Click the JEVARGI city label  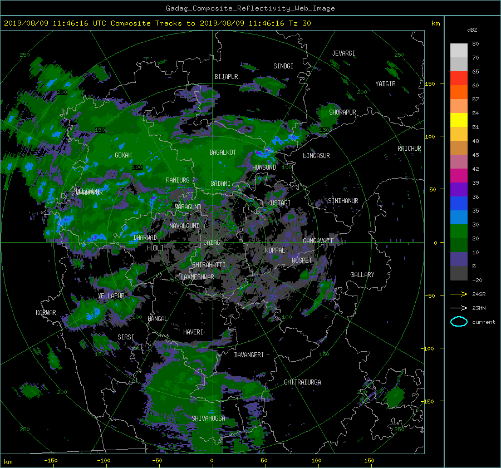coord(343,53)
